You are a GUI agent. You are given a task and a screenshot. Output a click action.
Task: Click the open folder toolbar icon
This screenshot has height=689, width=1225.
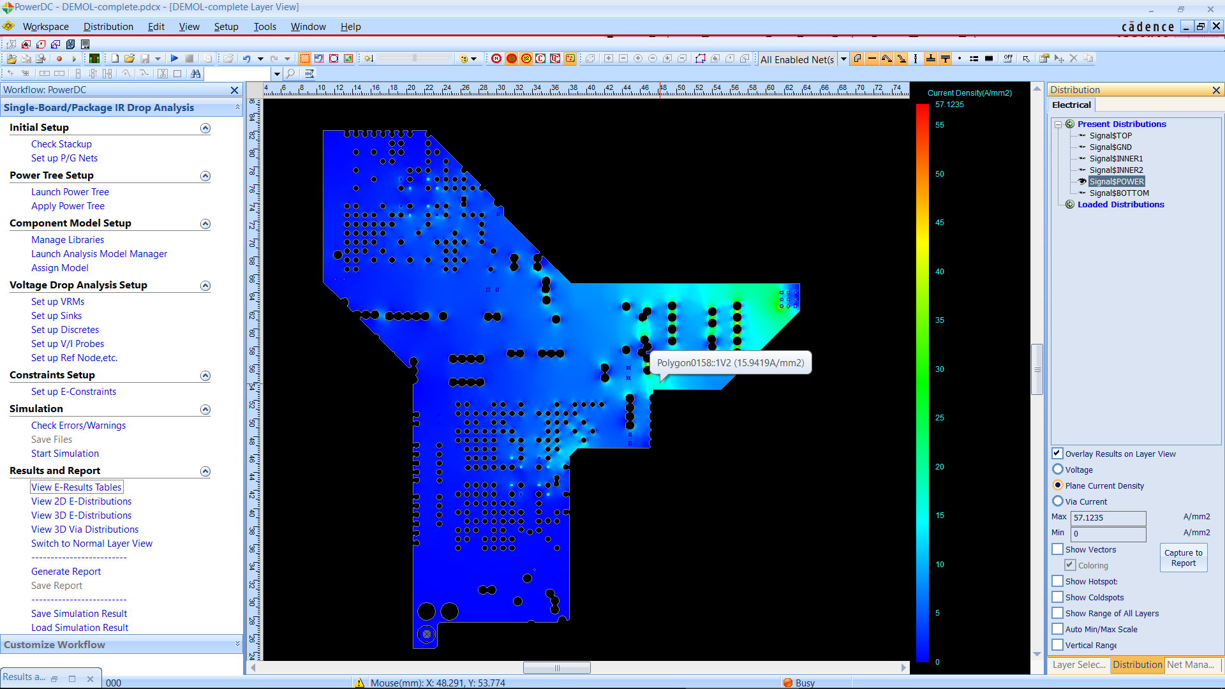click(x=130, y=58)
